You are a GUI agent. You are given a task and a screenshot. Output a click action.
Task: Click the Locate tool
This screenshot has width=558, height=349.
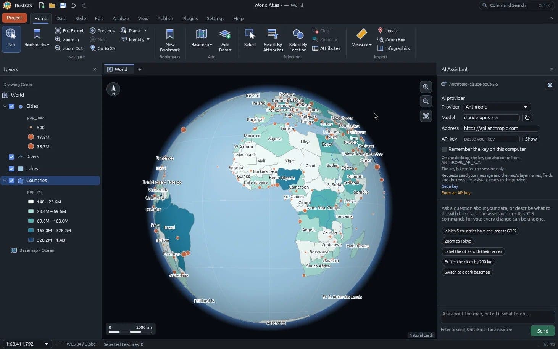pyautogui.click(x=388, y=30)
